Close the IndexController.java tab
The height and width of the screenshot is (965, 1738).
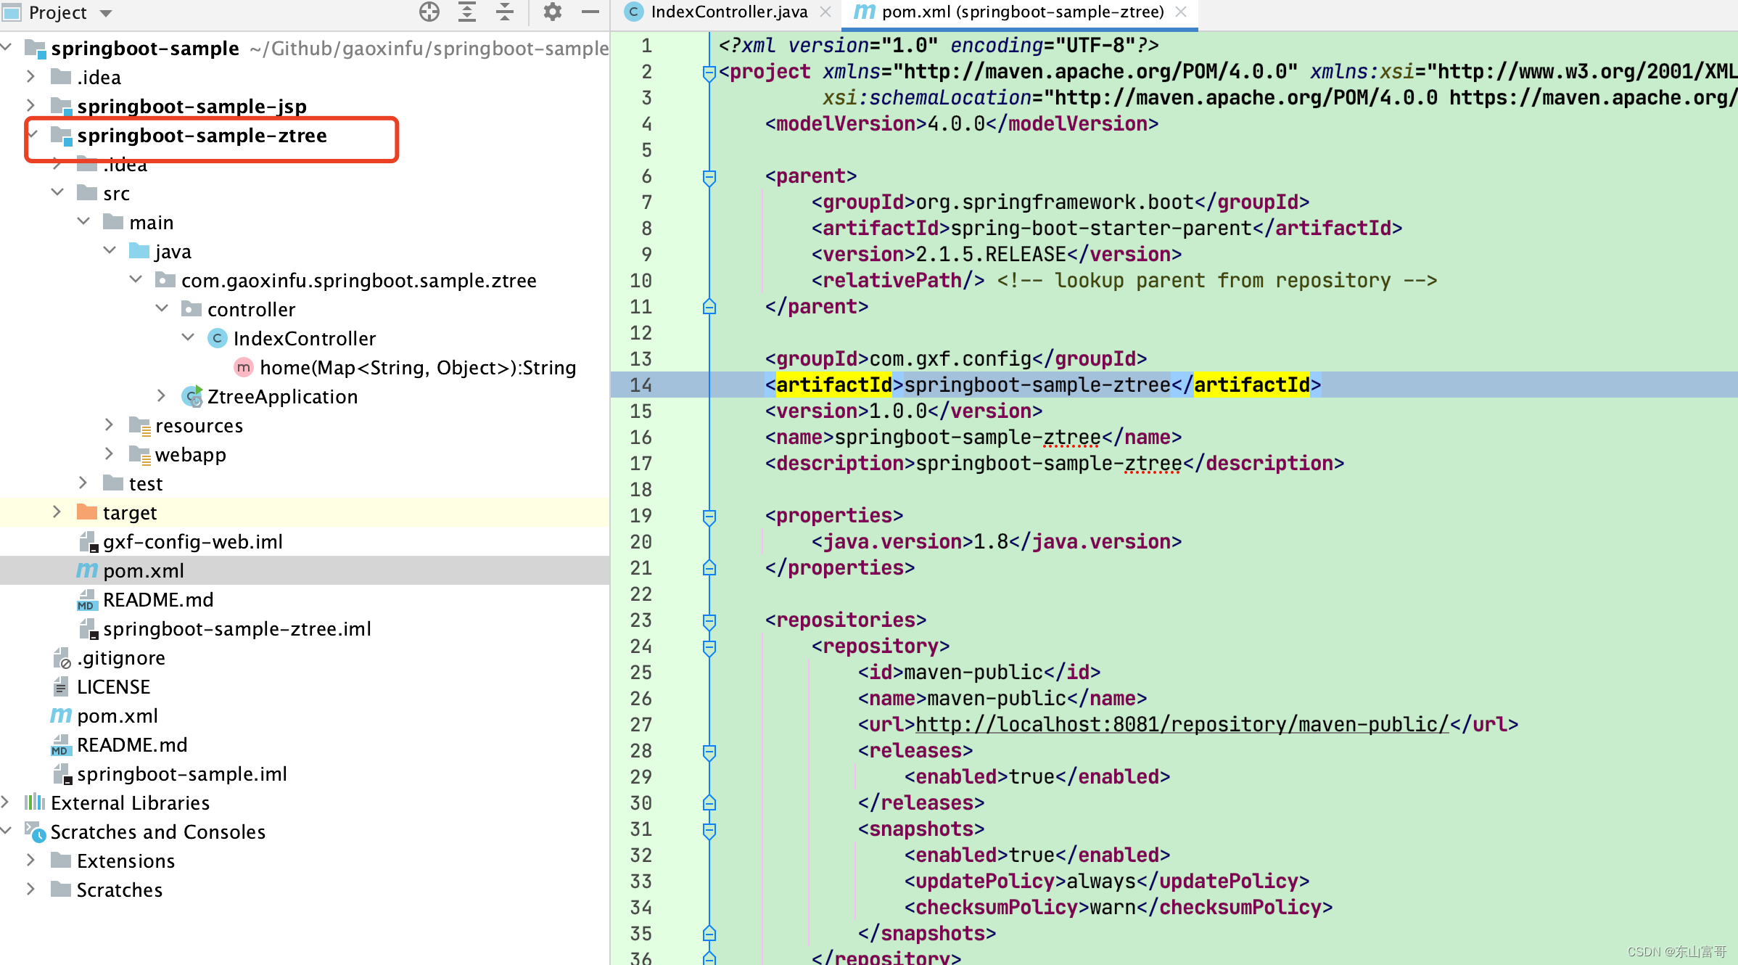(825, 12)
